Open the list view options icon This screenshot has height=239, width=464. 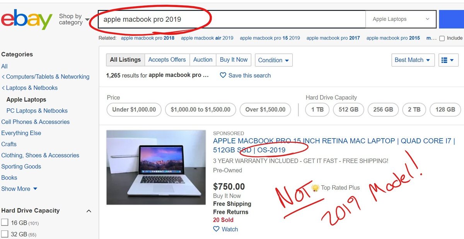point(449,60)
